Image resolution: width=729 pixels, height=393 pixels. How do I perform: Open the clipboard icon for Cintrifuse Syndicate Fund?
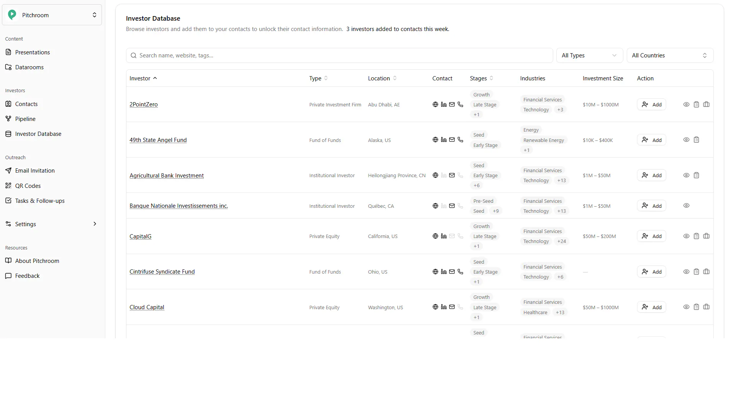pyautogui.click(x=696, y=272)
